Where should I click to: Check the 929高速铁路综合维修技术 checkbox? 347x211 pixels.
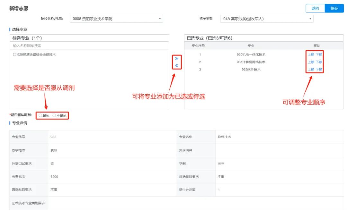pos(14,55)
